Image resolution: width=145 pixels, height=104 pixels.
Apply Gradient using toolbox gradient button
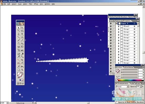click(20, 80)
